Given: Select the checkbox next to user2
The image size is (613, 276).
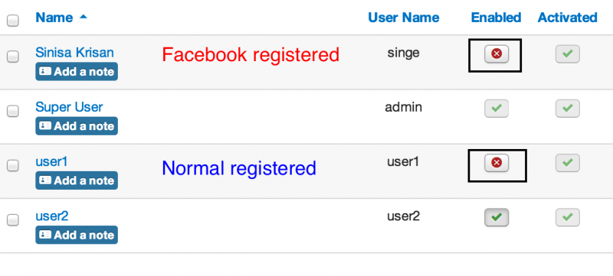Looking at the screenshot, I should [13, 220].
